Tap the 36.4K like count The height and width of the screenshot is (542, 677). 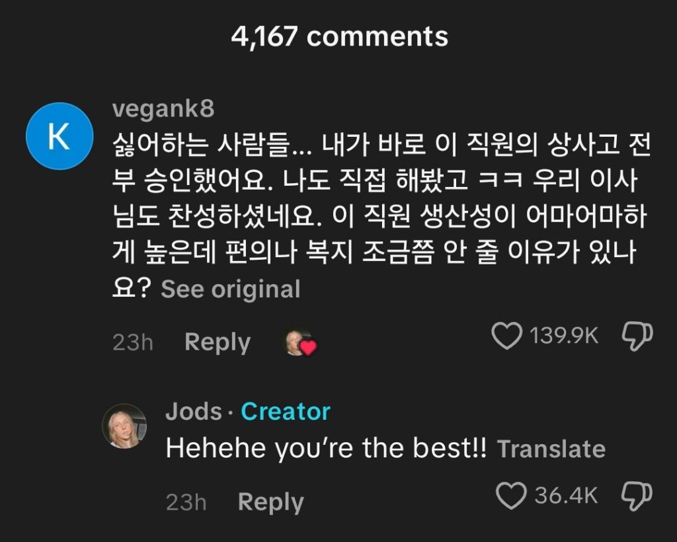[566, 496]
